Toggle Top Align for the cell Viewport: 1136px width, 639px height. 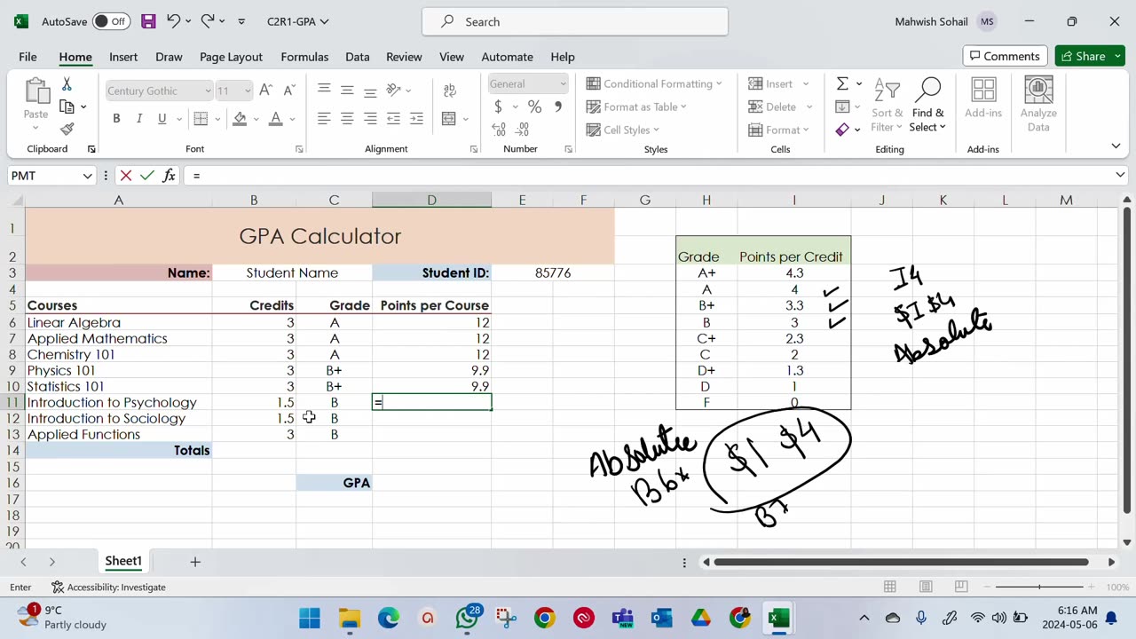324,90
